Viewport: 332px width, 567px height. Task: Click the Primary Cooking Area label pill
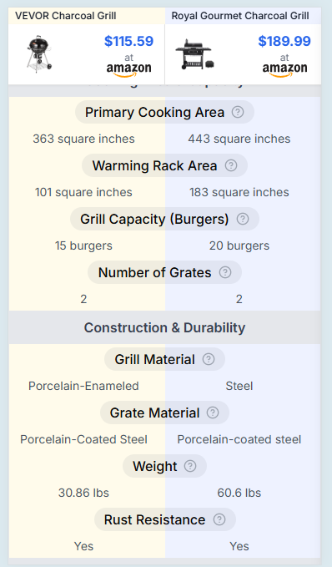(164, 112)
